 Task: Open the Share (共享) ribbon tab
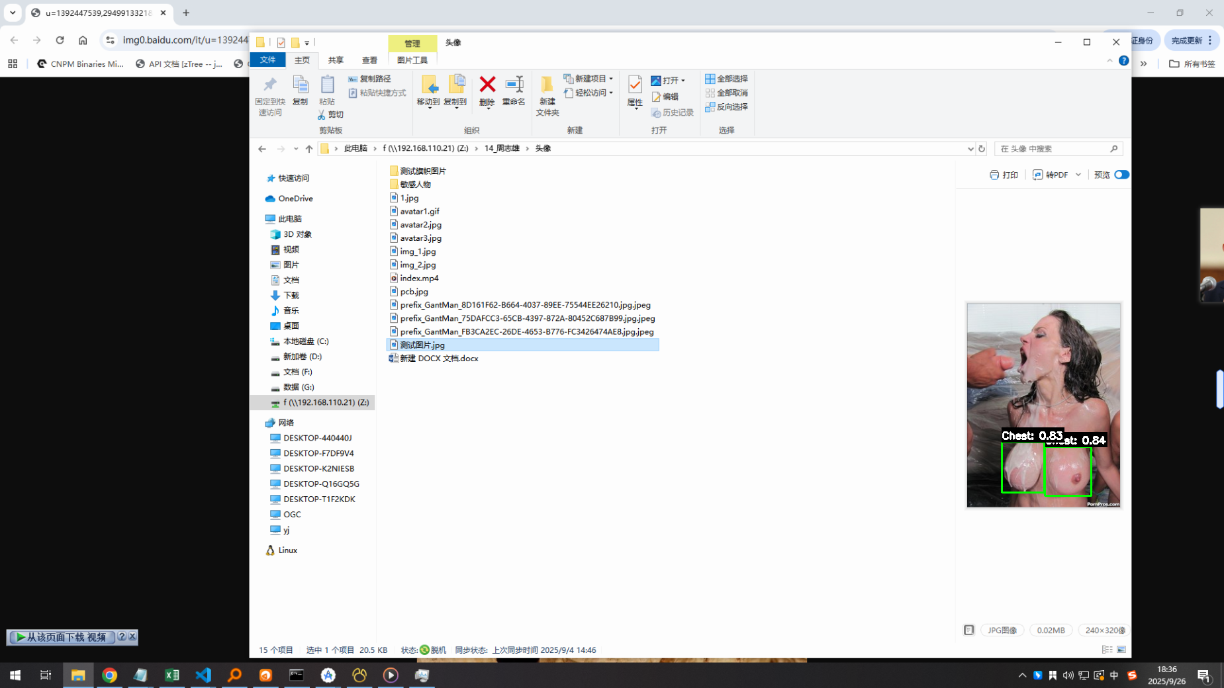pyautogui.click(x=336, y=60)
